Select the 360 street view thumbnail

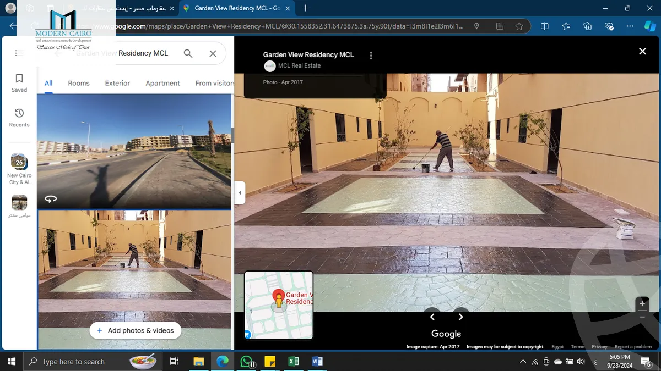pyautogui.click(x=134, y=151)
